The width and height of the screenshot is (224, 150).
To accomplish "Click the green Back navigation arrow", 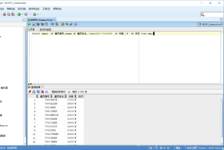I will tap(19, 14).
